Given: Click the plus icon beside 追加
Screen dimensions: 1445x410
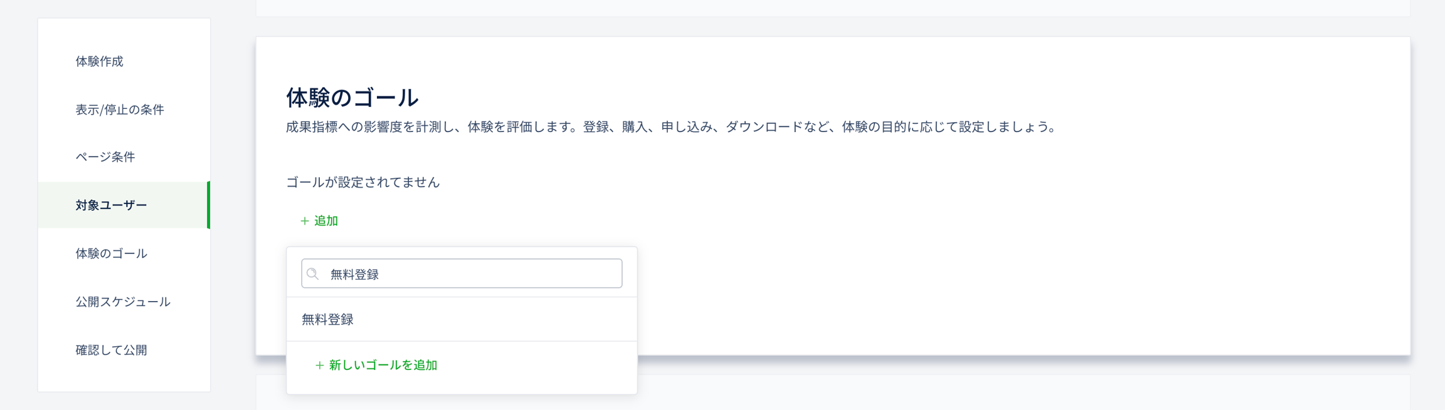Looking at the screenshot, I should [x=305, y=221].
